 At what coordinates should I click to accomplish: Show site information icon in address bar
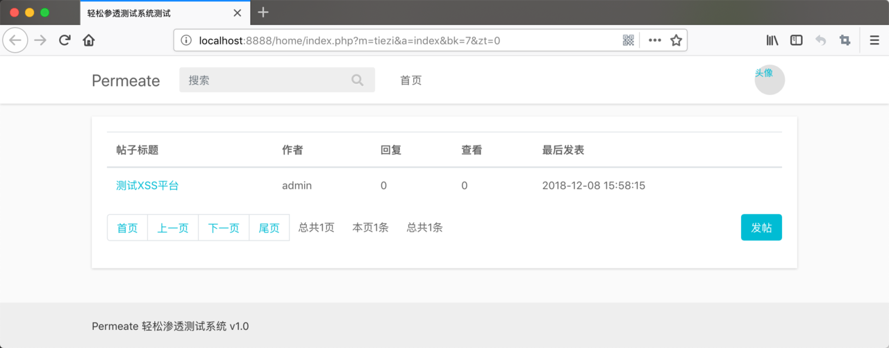(186, 40)
